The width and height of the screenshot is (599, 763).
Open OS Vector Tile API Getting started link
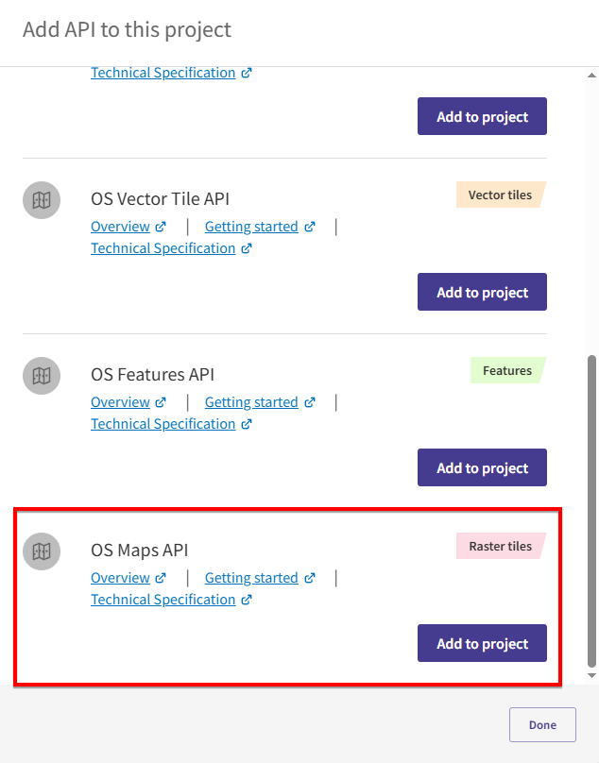click(x=251, y=227)
